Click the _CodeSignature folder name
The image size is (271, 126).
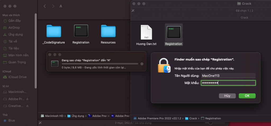pos(53,42)
